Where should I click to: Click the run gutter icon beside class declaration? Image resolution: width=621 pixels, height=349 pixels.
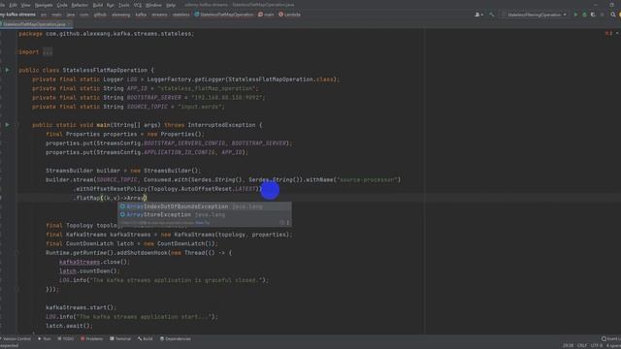point(7,70)
